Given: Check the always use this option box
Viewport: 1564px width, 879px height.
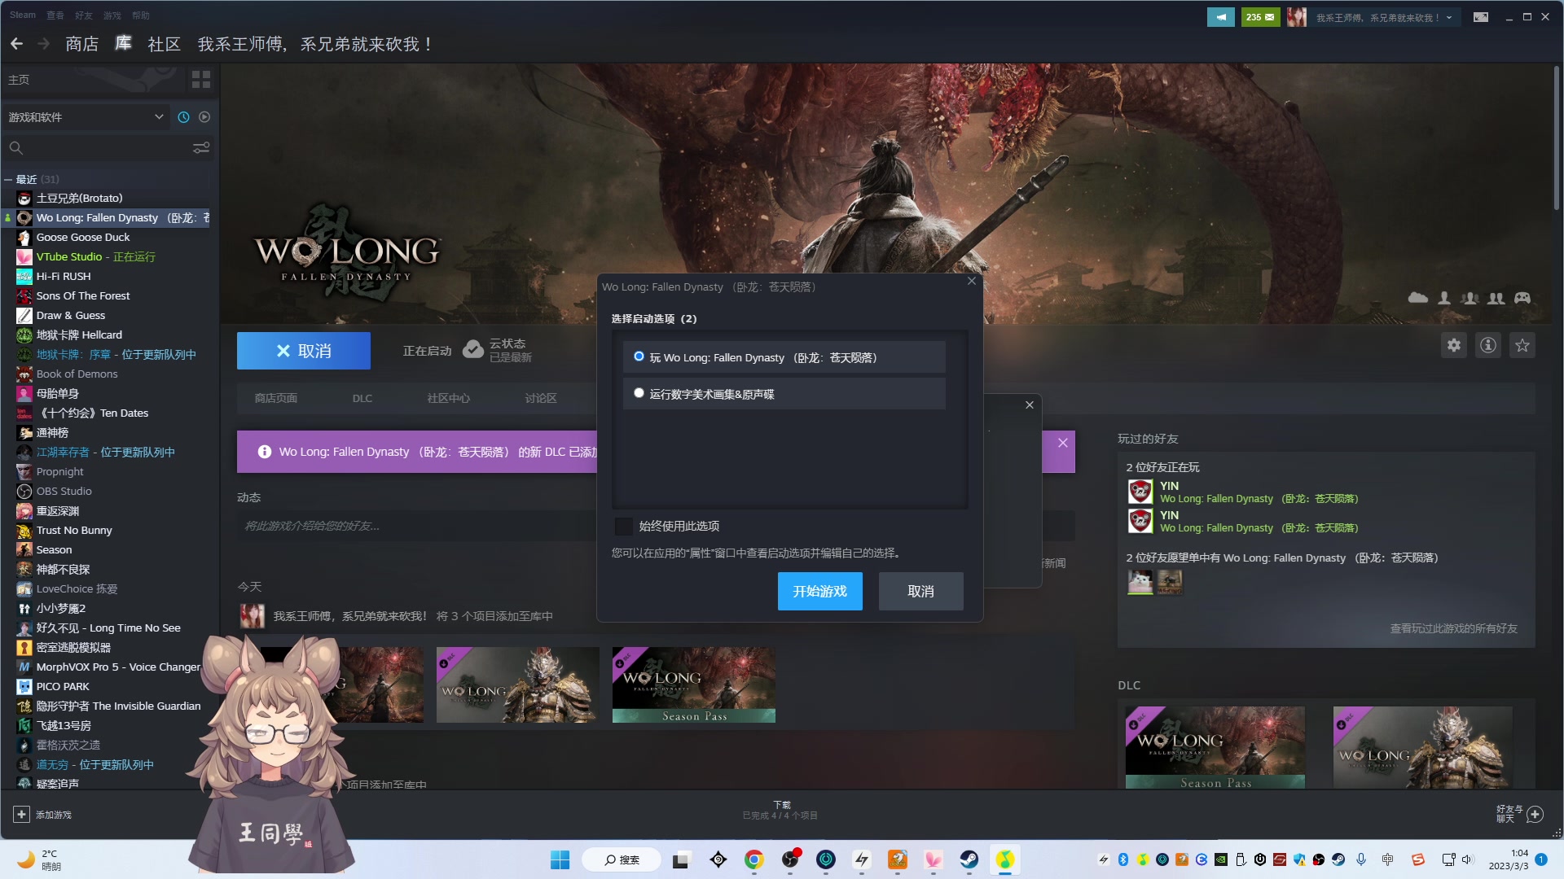Looking at the screenshot, I should tap(624, 527).
